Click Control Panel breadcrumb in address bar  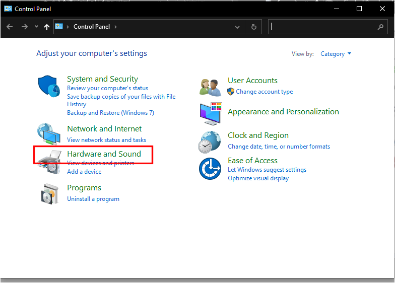click(92, 27)
